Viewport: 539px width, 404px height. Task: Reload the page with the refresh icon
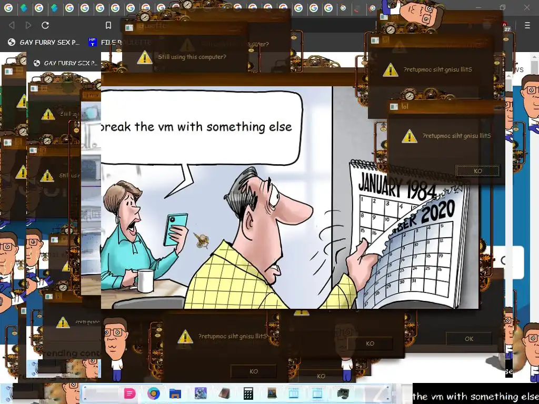(x=45, y=25)
